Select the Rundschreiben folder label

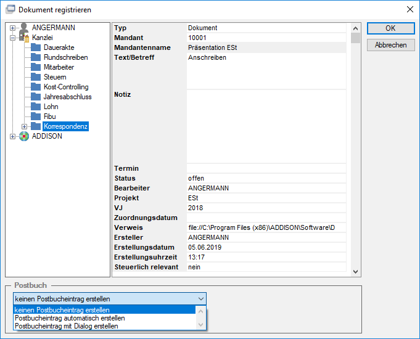pyautogui.click(x=65, y=57)
